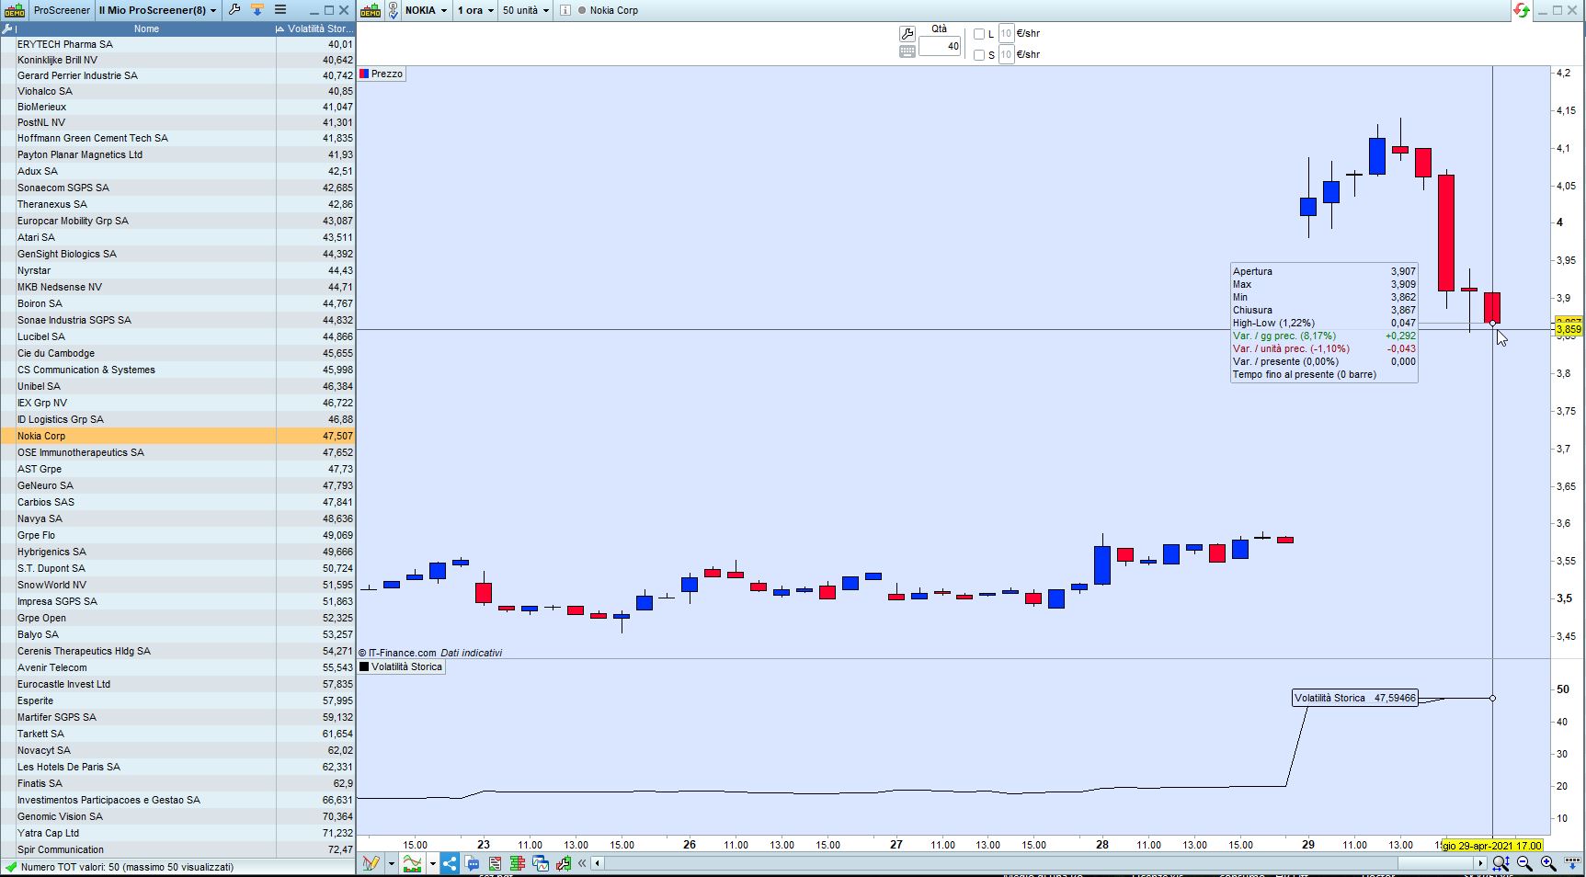Click the blue share icon
1586x877 pixels.
450,863
